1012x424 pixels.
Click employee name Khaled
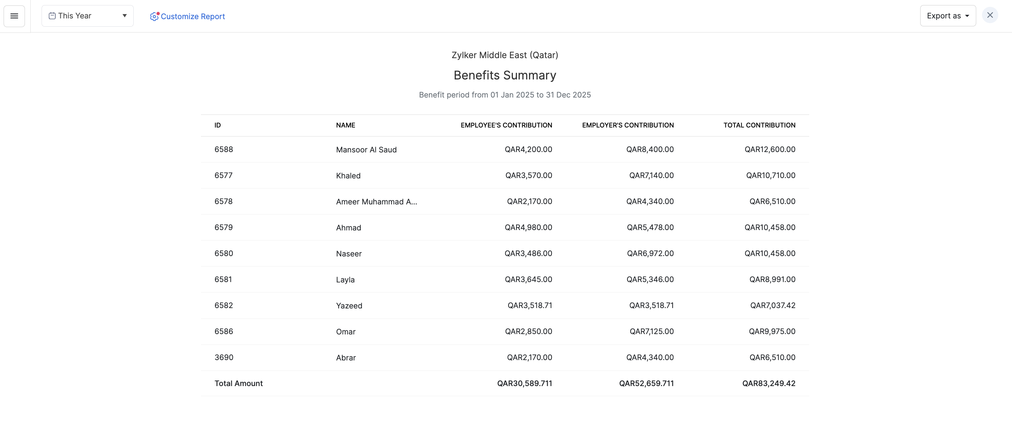[x=348, y=176]
